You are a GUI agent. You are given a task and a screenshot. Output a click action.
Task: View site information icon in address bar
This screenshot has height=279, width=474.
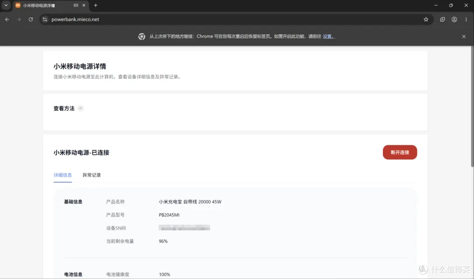pos(45,19)
